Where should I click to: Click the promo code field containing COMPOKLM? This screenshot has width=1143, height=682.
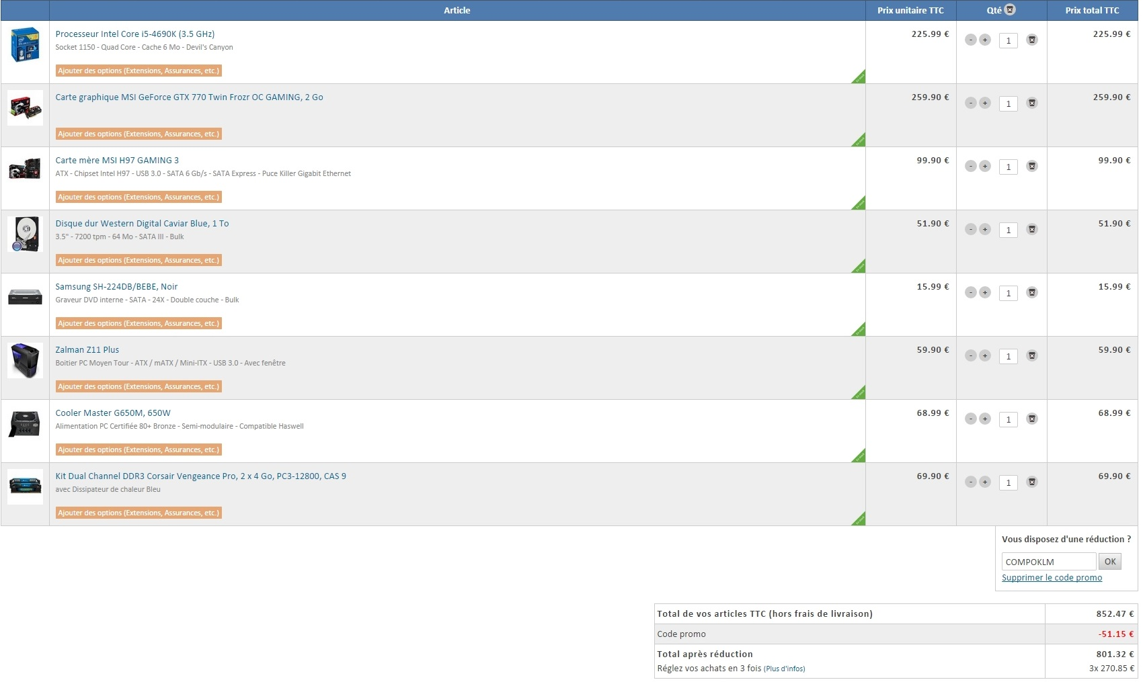tap(1049, 562)
